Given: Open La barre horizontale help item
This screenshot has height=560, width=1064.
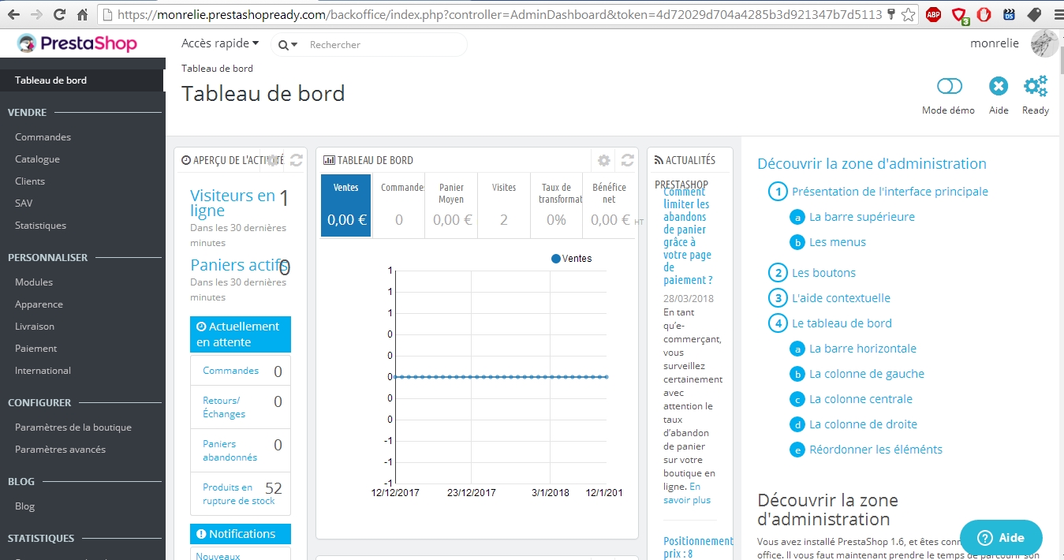Looking at the screenshot, I should tap(863, 349).
